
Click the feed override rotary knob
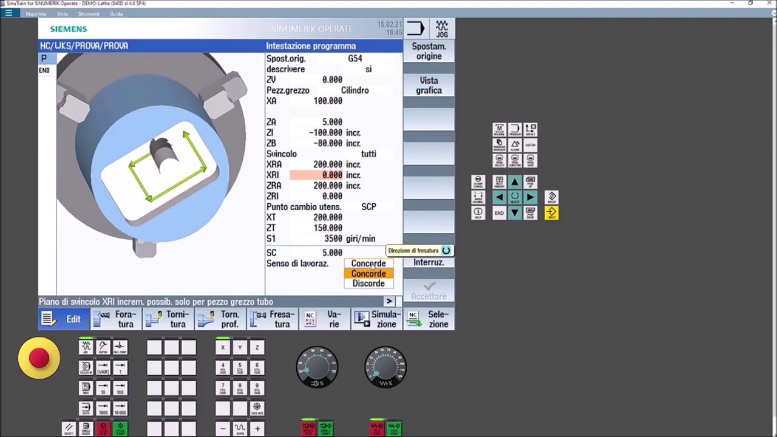(x=385, y=367)
